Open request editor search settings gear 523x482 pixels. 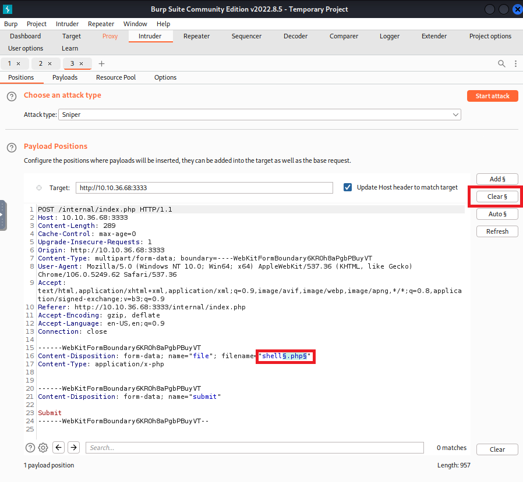(43, 448)
